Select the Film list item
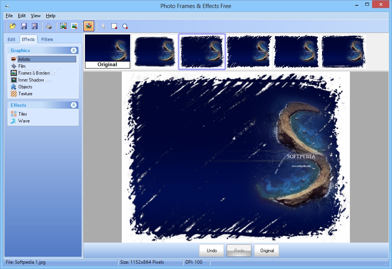 point(22,66)
